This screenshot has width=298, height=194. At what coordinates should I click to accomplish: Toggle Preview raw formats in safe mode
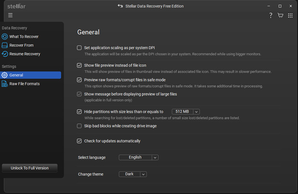[x=79, y=80]
